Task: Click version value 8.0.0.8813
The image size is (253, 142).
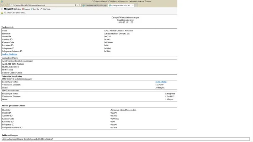Action: click(170, 97)
